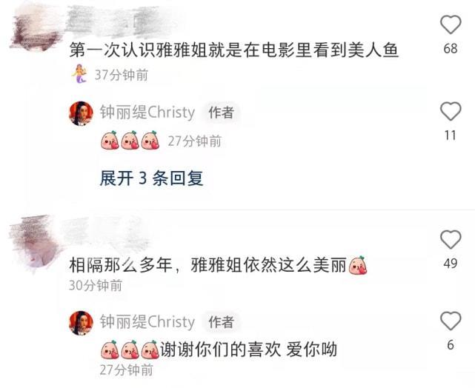Click the mermaid emoji beside 37分钟前
475x388 pixels.
(79, 74)
